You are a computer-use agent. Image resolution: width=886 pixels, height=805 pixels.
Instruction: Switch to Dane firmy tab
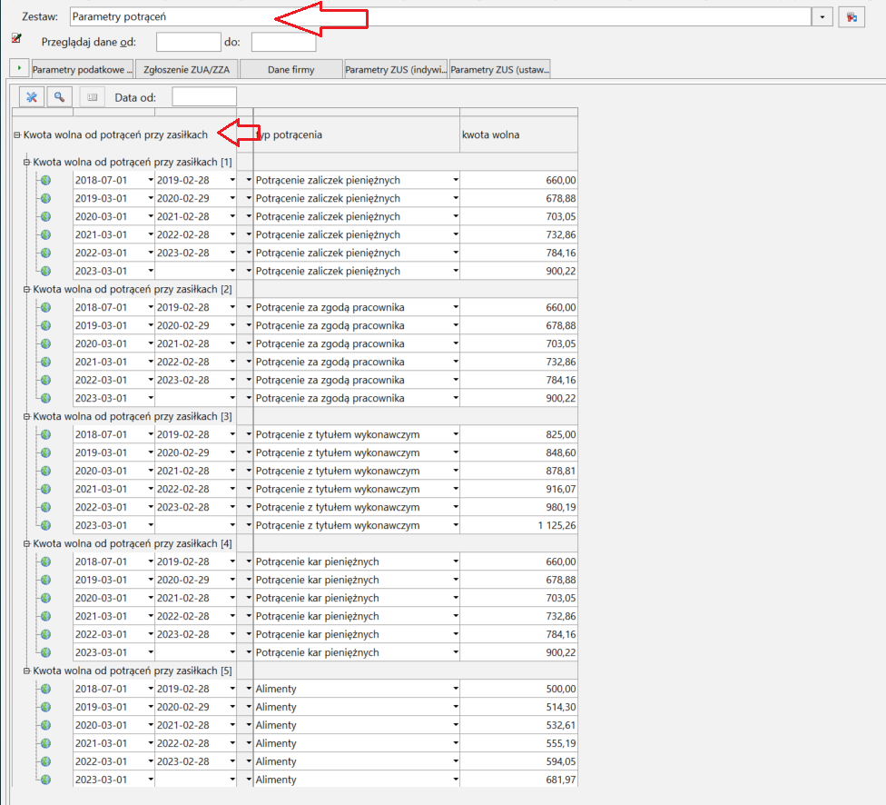[x=291, y=70]
